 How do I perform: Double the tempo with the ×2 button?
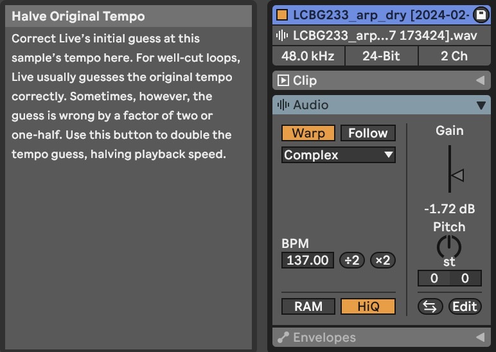click(x=383, y=260)
